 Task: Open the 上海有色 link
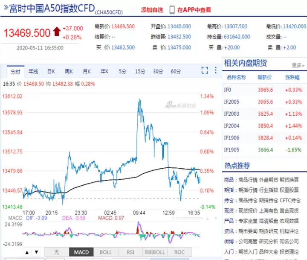(x=269, y=210)
